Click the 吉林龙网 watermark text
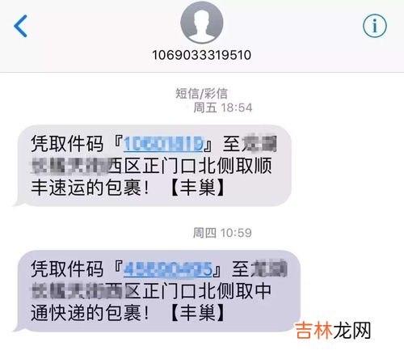The image size is (404, 359). (x=333, y=331)
